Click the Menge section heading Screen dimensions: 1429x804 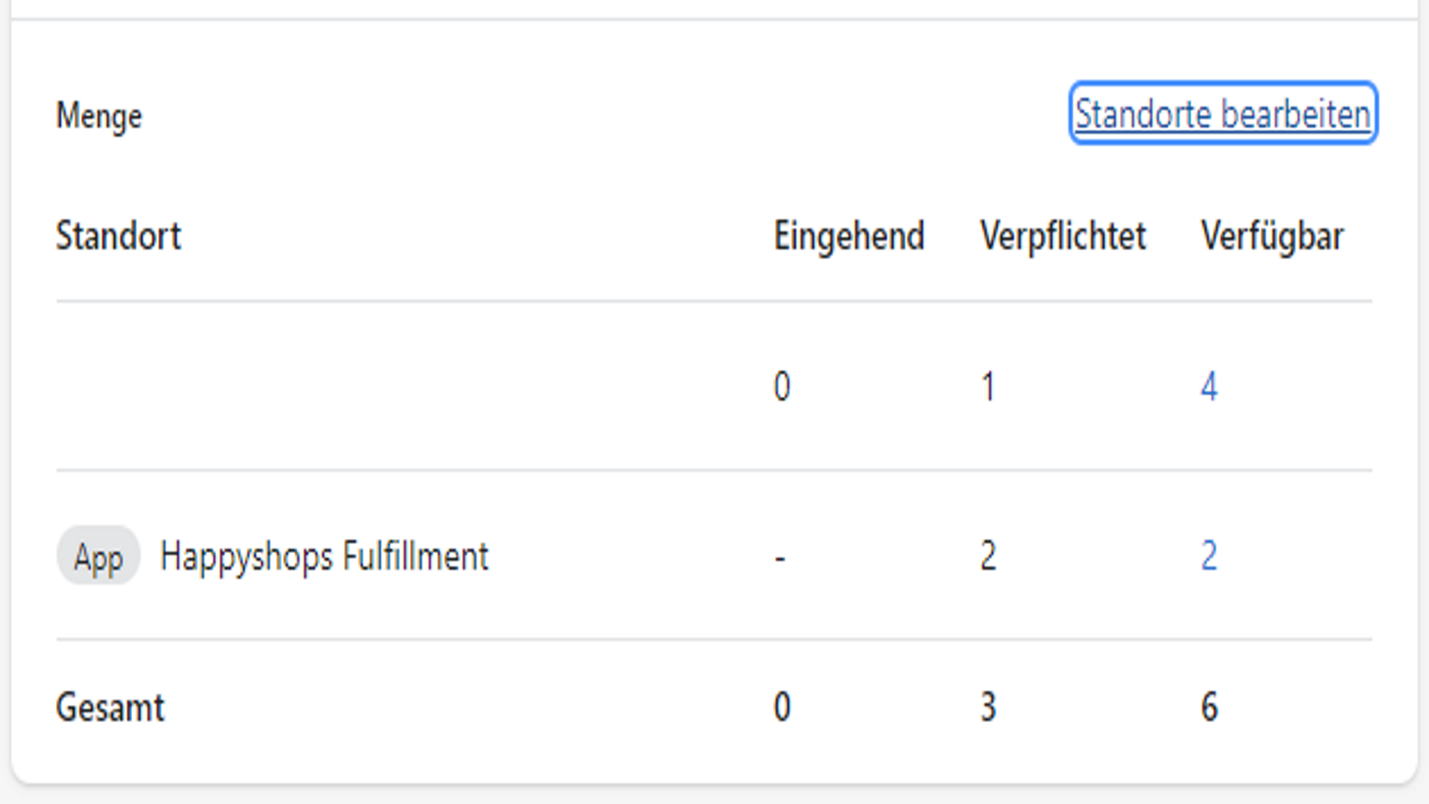pyautogui.click(x=99, y=116)
